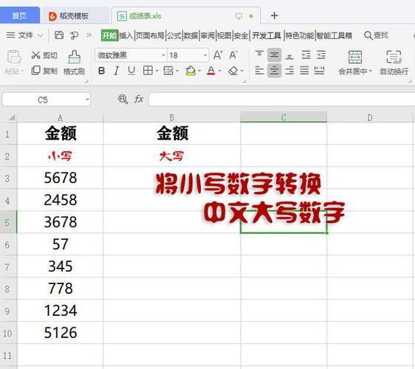Screen dimensions: 415x369
Task: Click the eraser clear-format icon
Action: [233, 71]
